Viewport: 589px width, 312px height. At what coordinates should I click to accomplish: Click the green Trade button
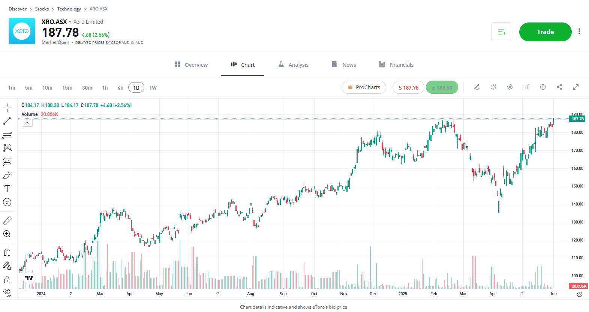pyautogui.click(x=545, y=32)
